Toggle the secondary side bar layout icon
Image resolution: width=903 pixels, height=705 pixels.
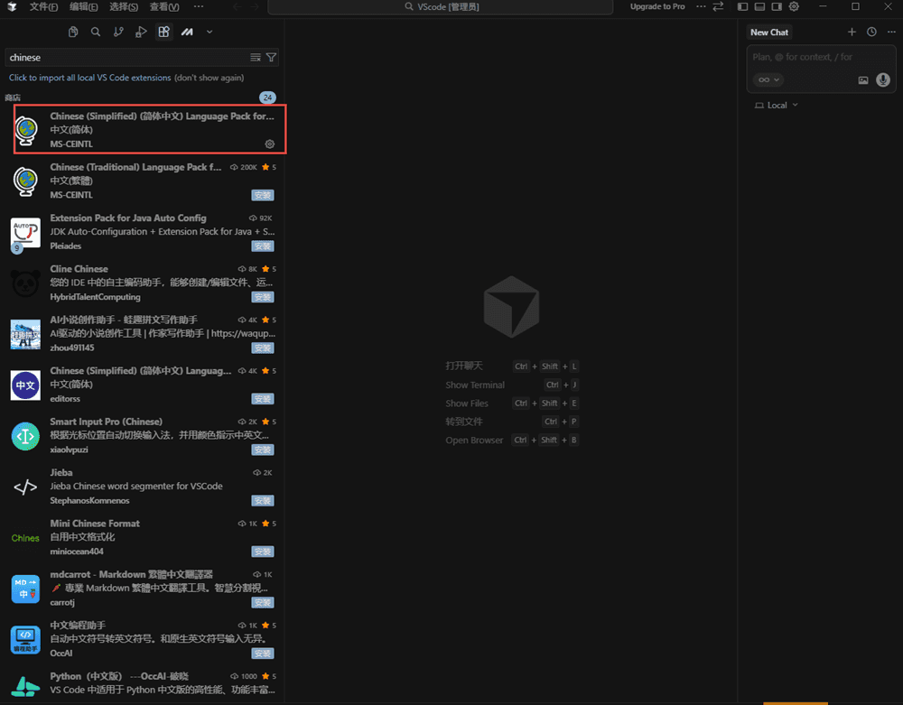coord(777,6)
